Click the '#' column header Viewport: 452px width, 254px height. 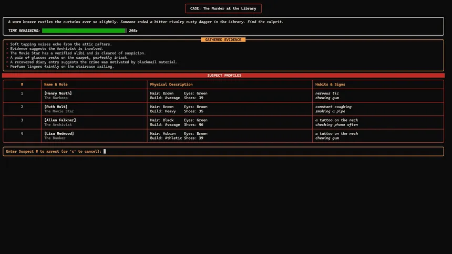click(22, 84)
